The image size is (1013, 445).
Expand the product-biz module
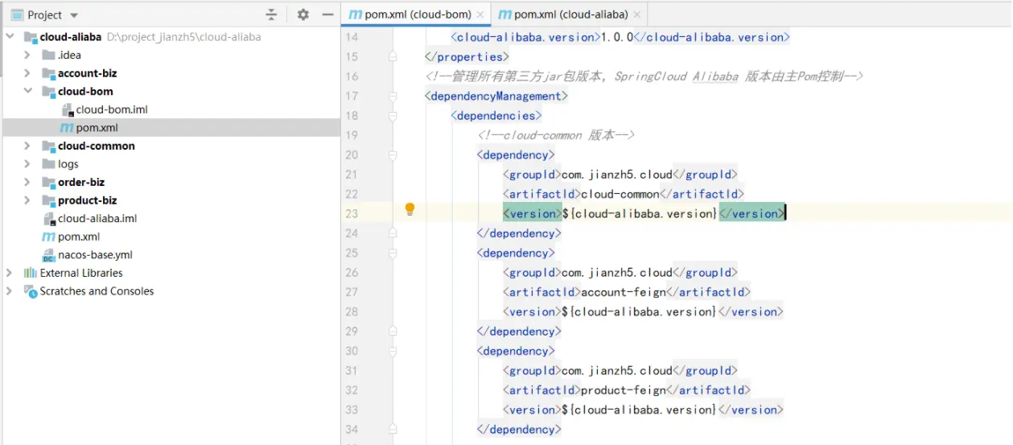[x=27, y=200]
